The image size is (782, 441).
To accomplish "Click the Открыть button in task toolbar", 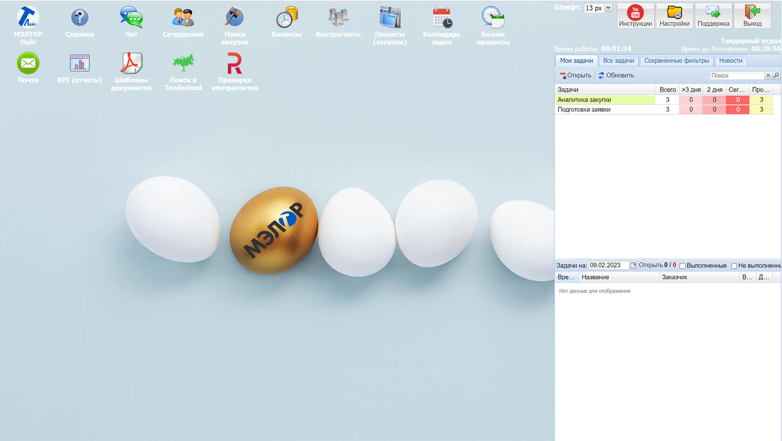I will (575, 75).
